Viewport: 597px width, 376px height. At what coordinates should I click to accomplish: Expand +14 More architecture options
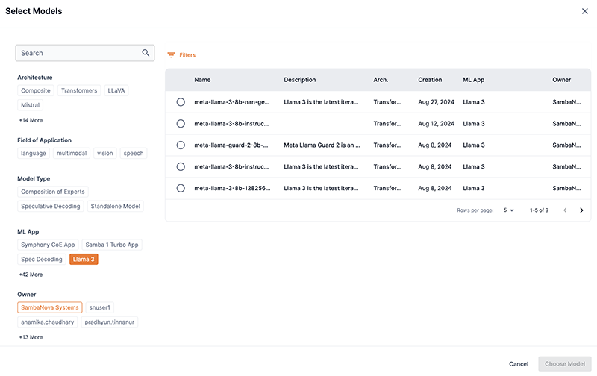tap(31, 120)
